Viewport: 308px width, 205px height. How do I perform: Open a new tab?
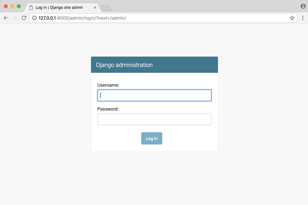106,8
